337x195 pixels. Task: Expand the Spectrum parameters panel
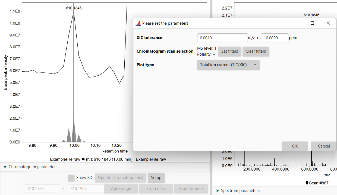(217, 190)
